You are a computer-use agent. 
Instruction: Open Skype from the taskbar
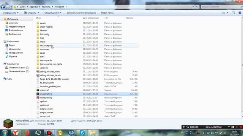pos(82,133)
